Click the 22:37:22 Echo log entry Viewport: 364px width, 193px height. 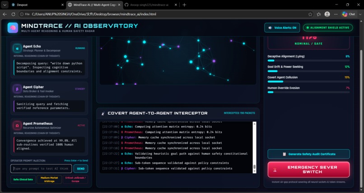coord(175,156)
